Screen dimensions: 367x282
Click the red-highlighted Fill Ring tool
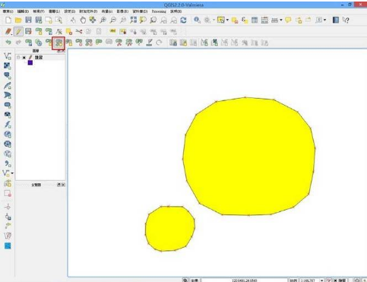coord(59,43)
